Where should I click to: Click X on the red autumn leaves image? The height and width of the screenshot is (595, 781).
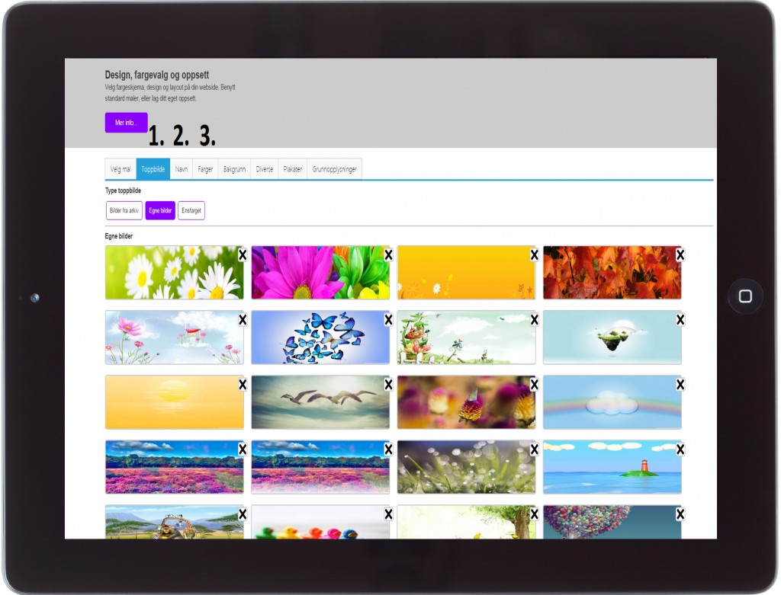click(680, 254)
